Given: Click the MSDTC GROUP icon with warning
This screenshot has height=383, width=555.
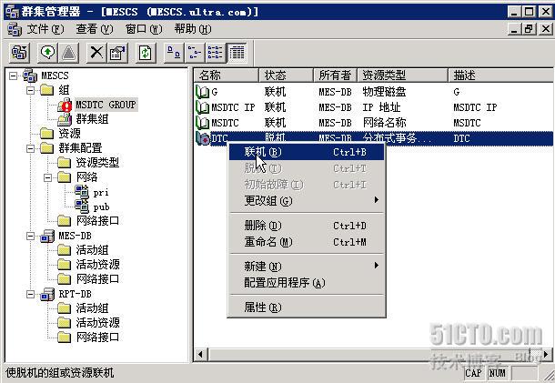Looking at the screenshot, I should point(65,105).
